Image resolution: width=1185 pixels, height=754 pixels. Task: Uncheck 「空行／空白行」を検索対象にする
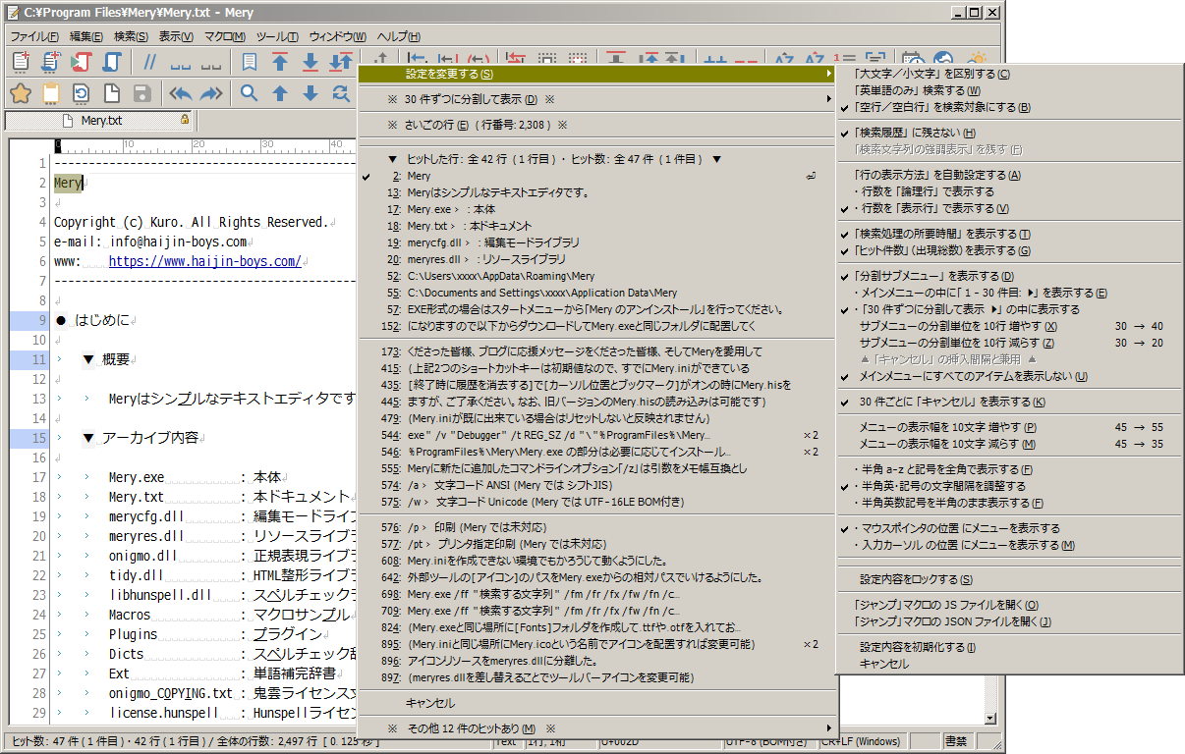pos(1009,107)
